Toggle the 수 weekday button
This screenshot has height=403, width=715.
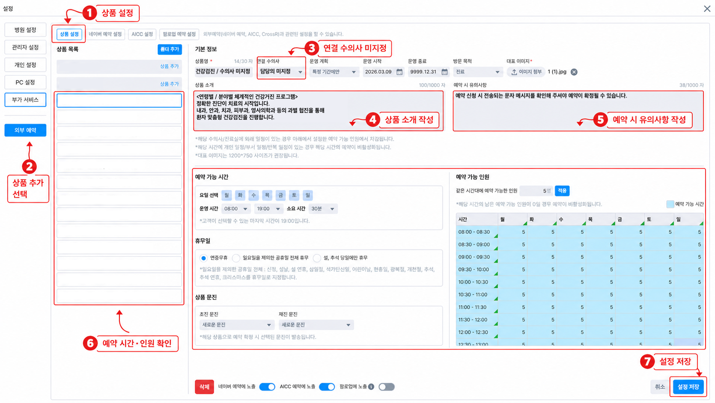tap(253, 196)
